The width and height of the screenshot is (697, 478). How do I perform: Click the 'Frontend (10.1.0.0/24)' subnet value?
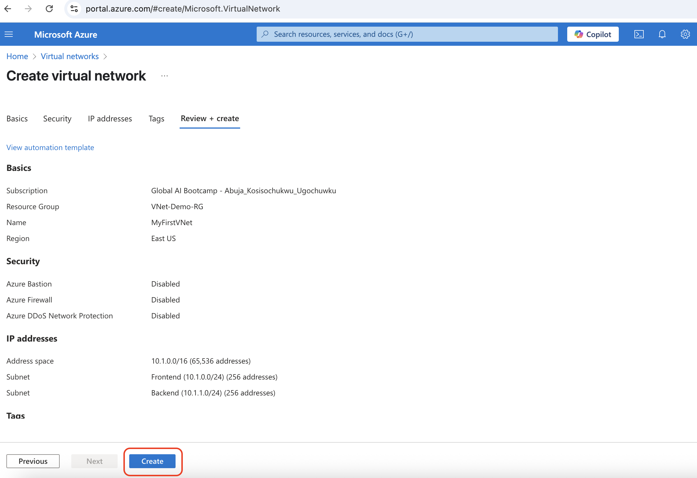pyautogui.click(x=214, y=377)
